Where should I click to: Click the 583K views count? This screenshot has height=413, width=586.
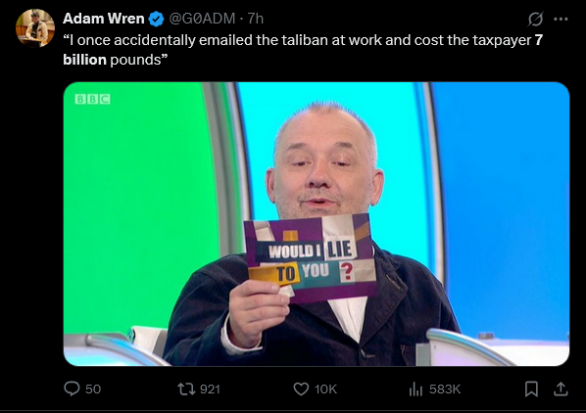point(445,390)
